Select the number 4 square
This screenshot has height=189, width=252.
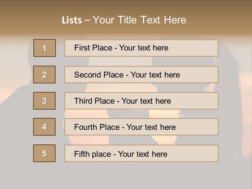tap(44, 127)
